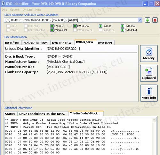This screenshot has width=160, height=155.
Task: Toggle the DVD-R checkbox
Action: [x=100, y=26]
